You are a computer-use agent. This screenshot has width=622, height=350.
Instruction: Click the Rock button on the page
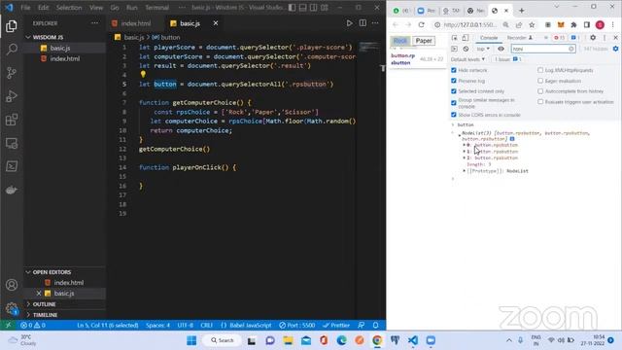(x=400, y=41)
